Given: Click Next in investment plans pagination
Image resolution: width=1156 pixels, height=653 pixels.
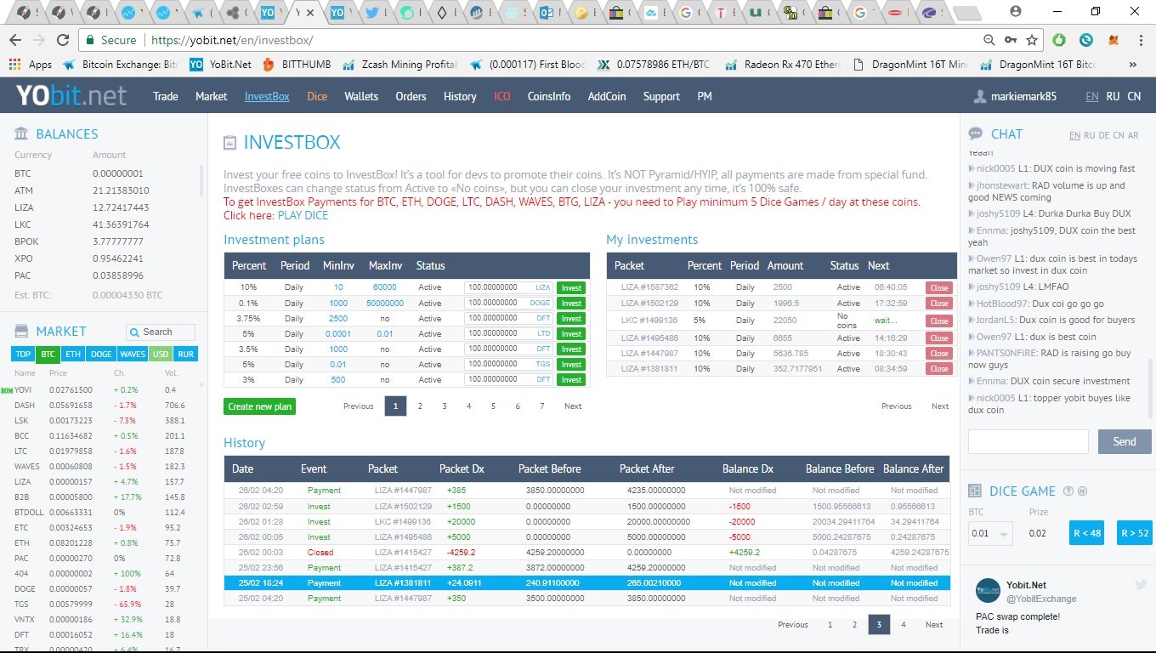Looking at the screenshot, I should coord(573,406).
